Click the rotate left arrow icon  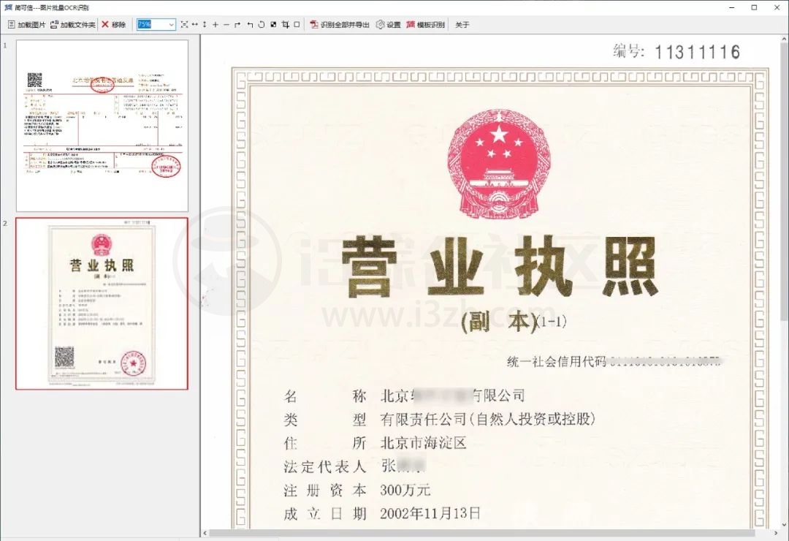click(250, 24)
